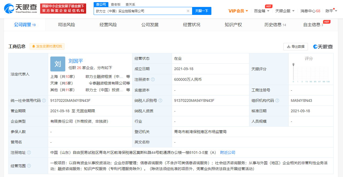Click help icon next to 注册地址
This screenshot has height=177, width=343.
click(29, 152)
